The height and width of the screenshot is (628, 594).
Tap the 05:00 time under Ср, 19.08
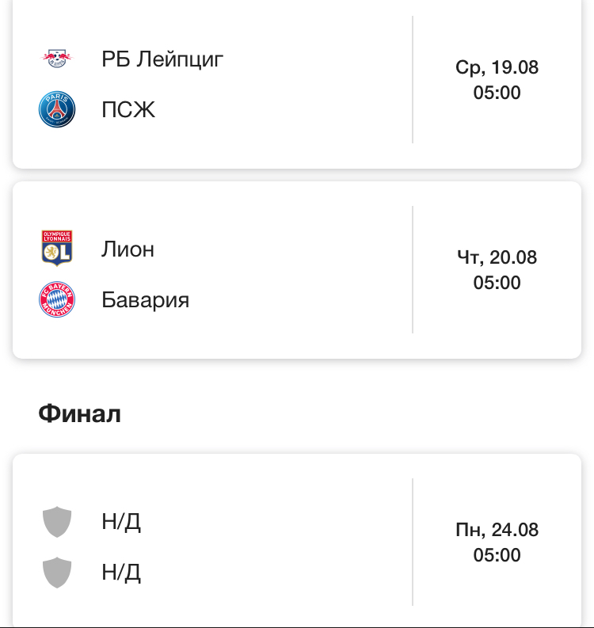pos(497,93)
